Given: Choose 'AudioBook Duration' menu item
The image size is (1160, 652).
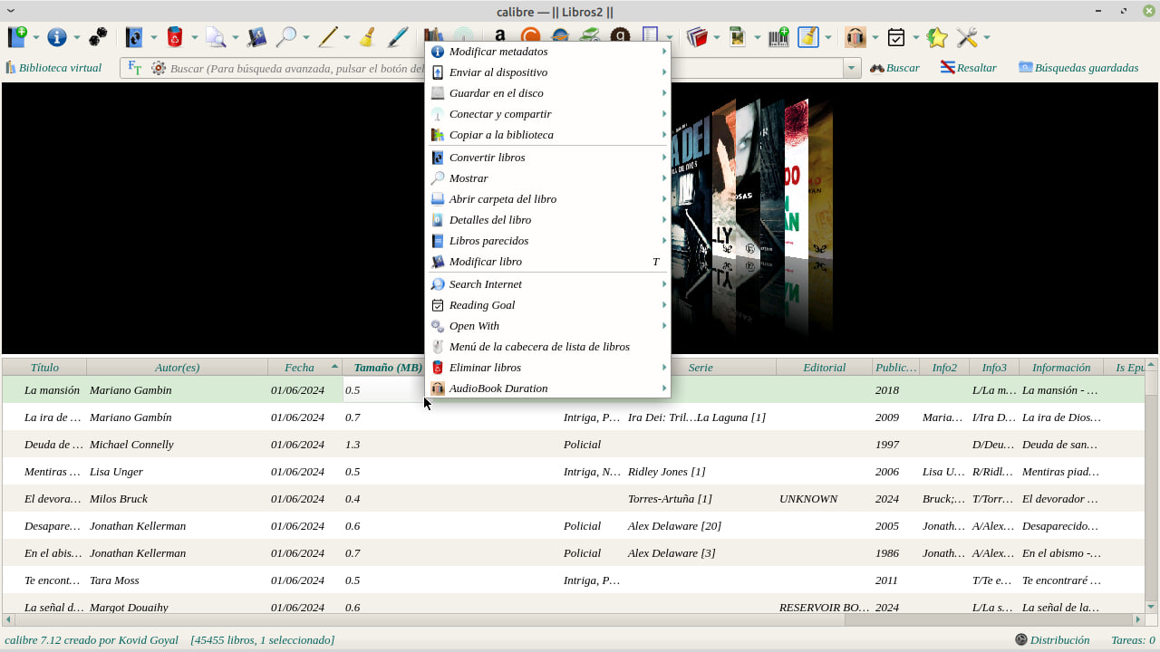Looking at the screenshot, I should click(548, 388).
